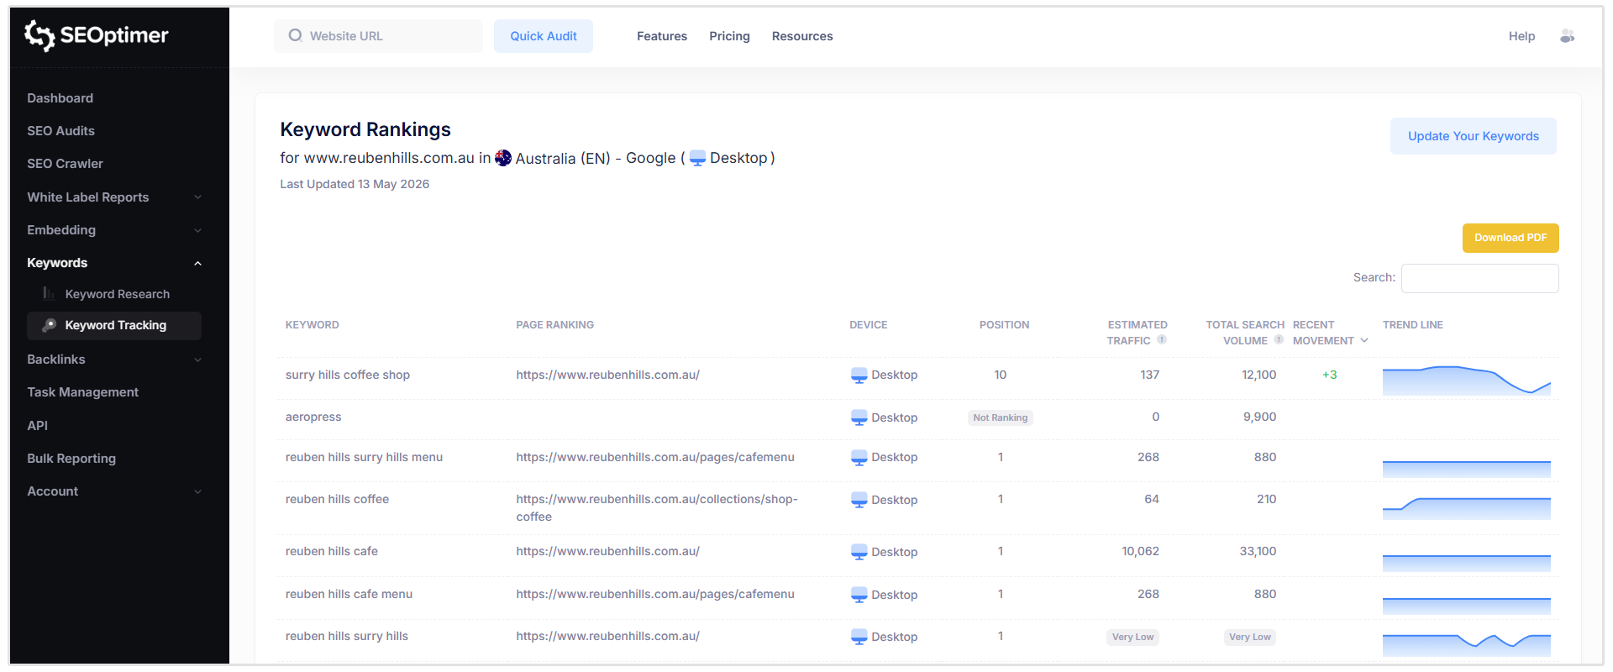Click keyword 'surry hills coffee shop'

(x=348, y=375)
